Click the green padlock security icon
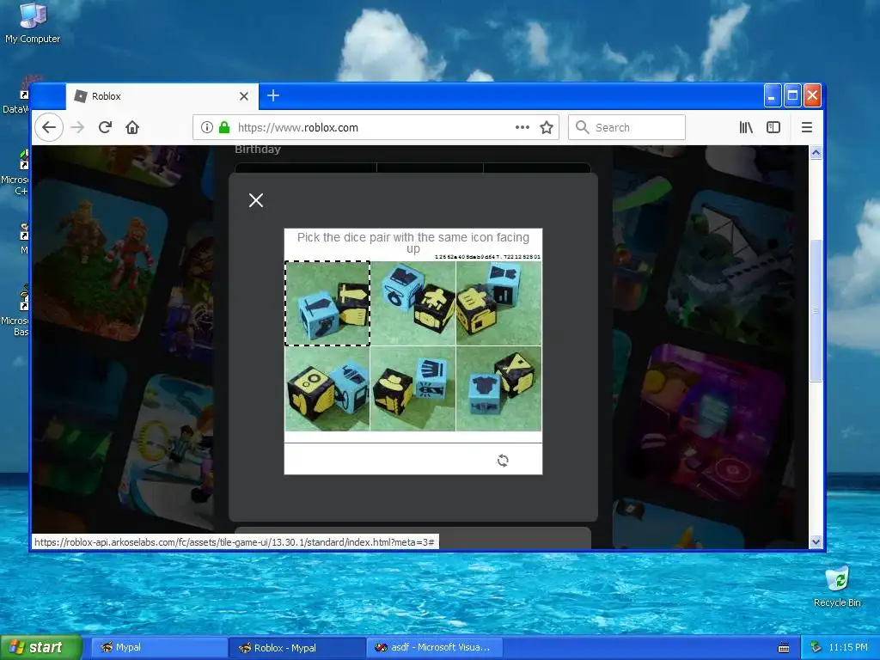 click(224, 127)
